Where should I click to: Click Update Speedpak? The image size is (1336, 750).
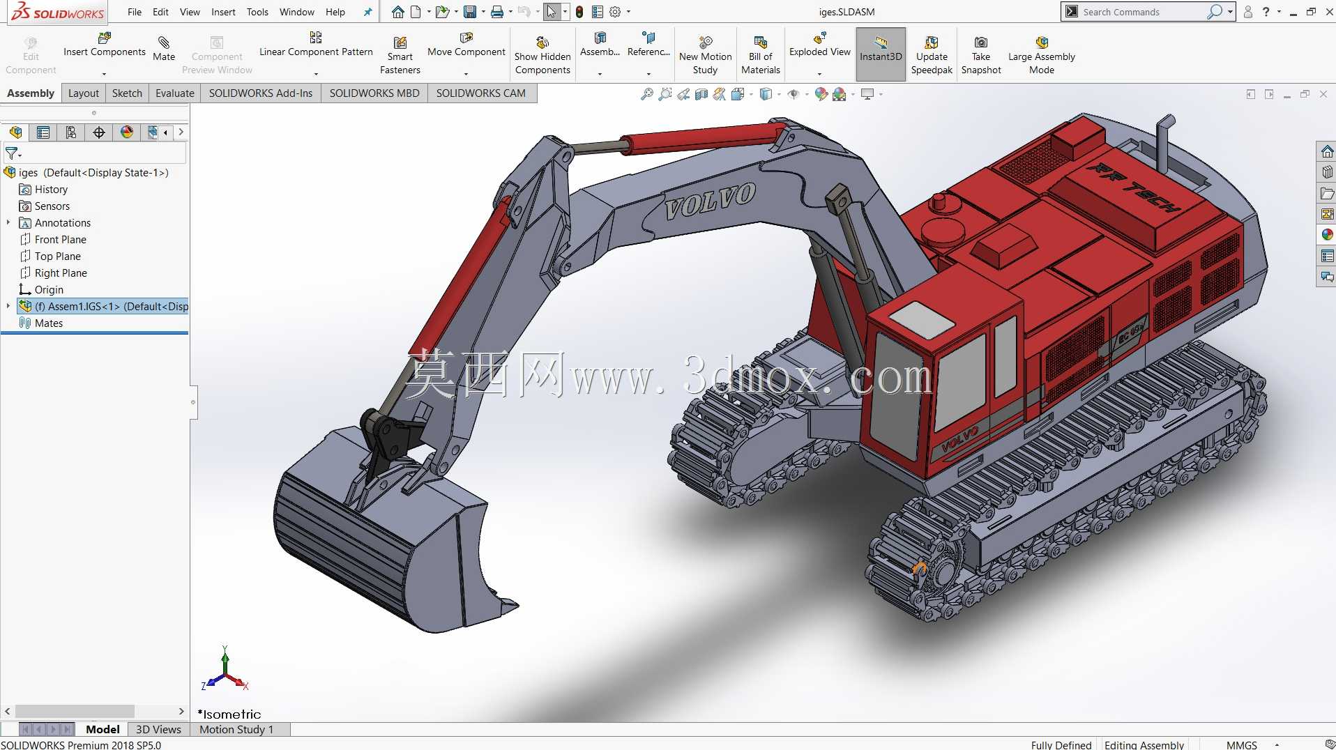coord(932,54)
